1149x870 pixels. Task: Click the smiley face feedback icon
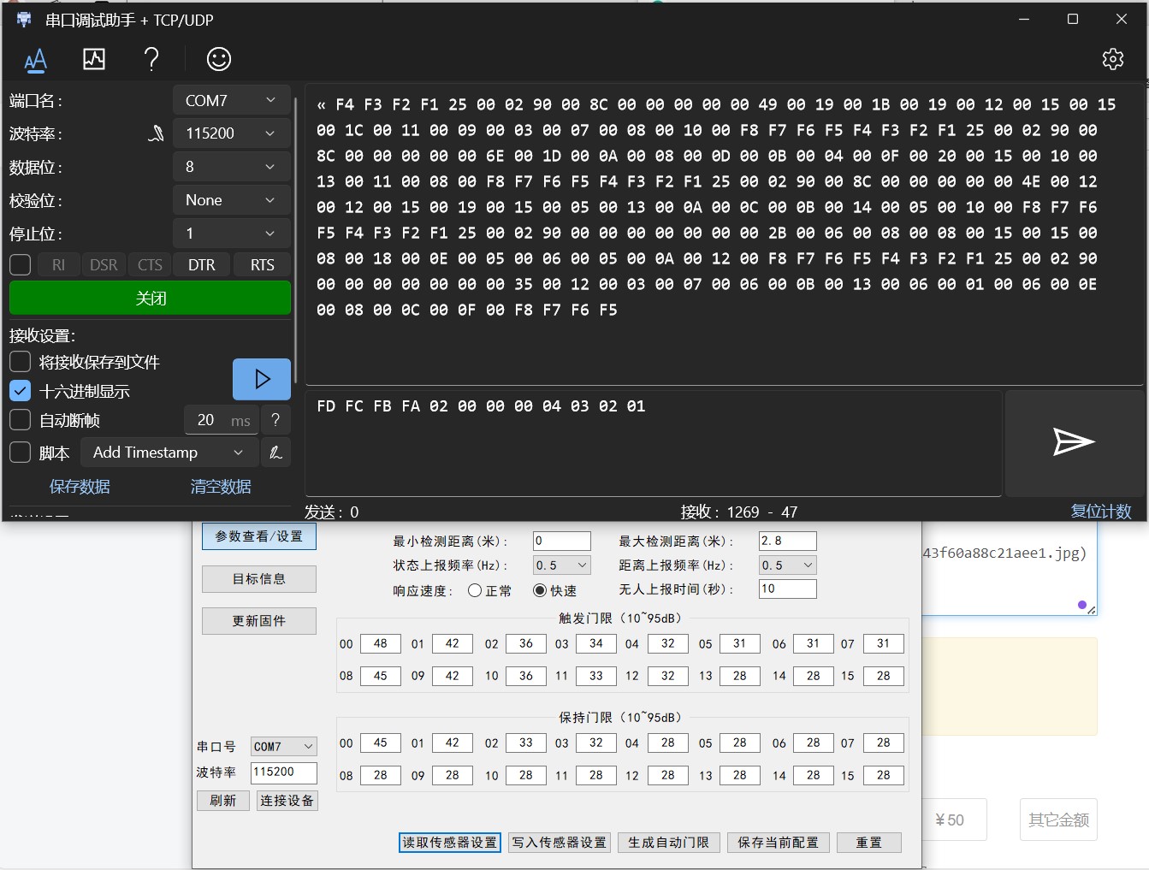(x=219, y=59)
